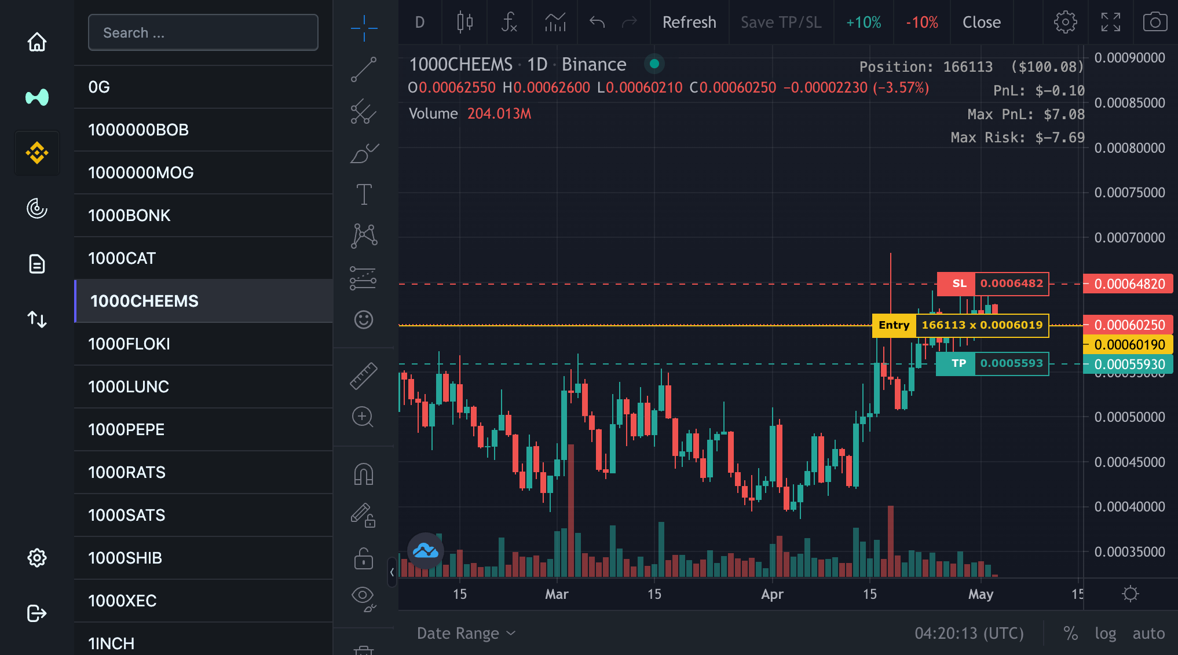Open the indicator templates icon
This screenshot has width=1178, height=655.
coord(555,22)
